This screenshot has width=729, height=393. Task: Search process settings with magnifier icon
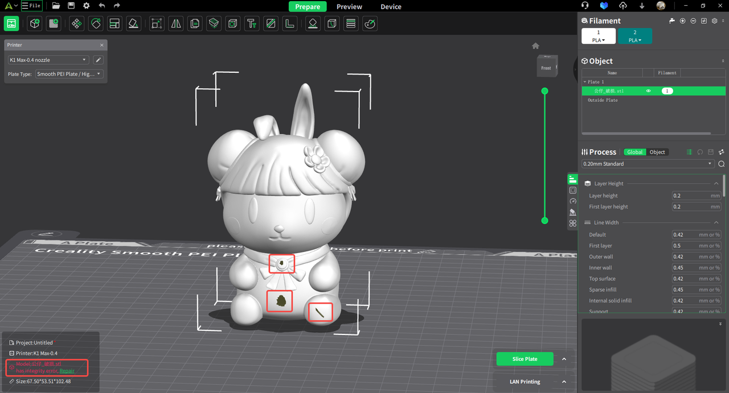[721, 164]
